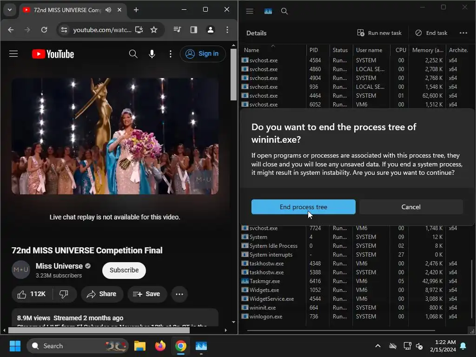Viewport: 476px width, 357px height.
Task: Click the YouTube logo
Action: (x=53, y=54)
